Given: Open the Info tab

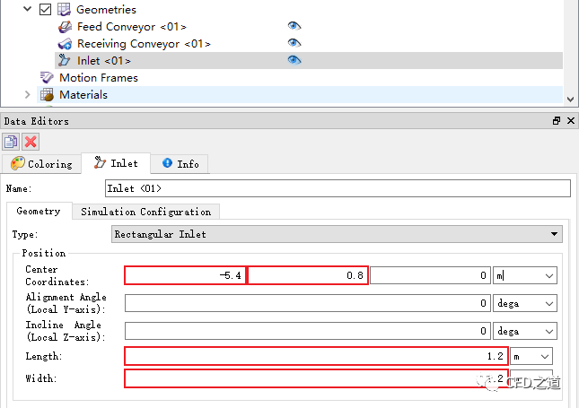Looking at the screenshot, I should tap(180, 164).
